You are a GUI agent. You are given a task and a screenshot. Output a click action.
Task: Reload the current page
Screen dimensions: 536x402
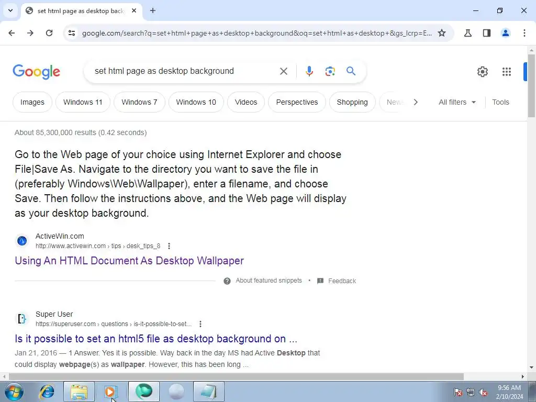tap(49, 33)
